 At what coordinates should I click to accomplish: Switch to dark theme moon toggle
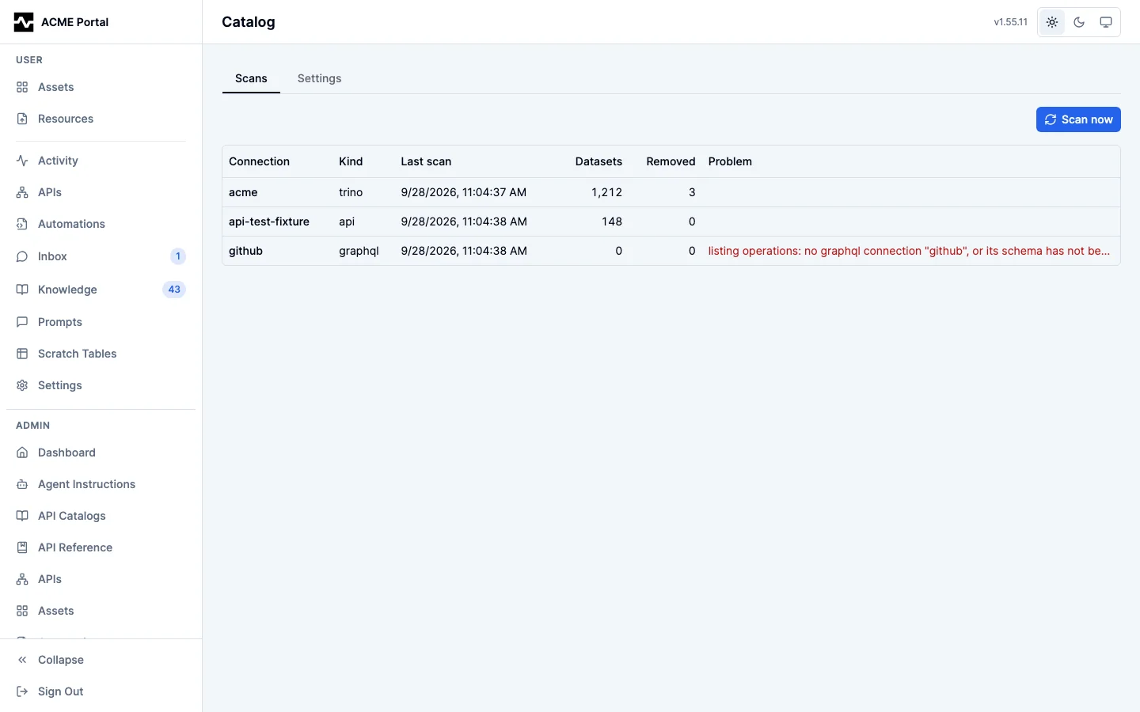[1079, 22]
